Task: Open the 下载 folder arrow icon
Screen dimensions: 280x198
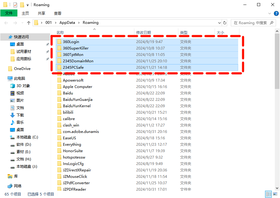Action: click(13, 115)
